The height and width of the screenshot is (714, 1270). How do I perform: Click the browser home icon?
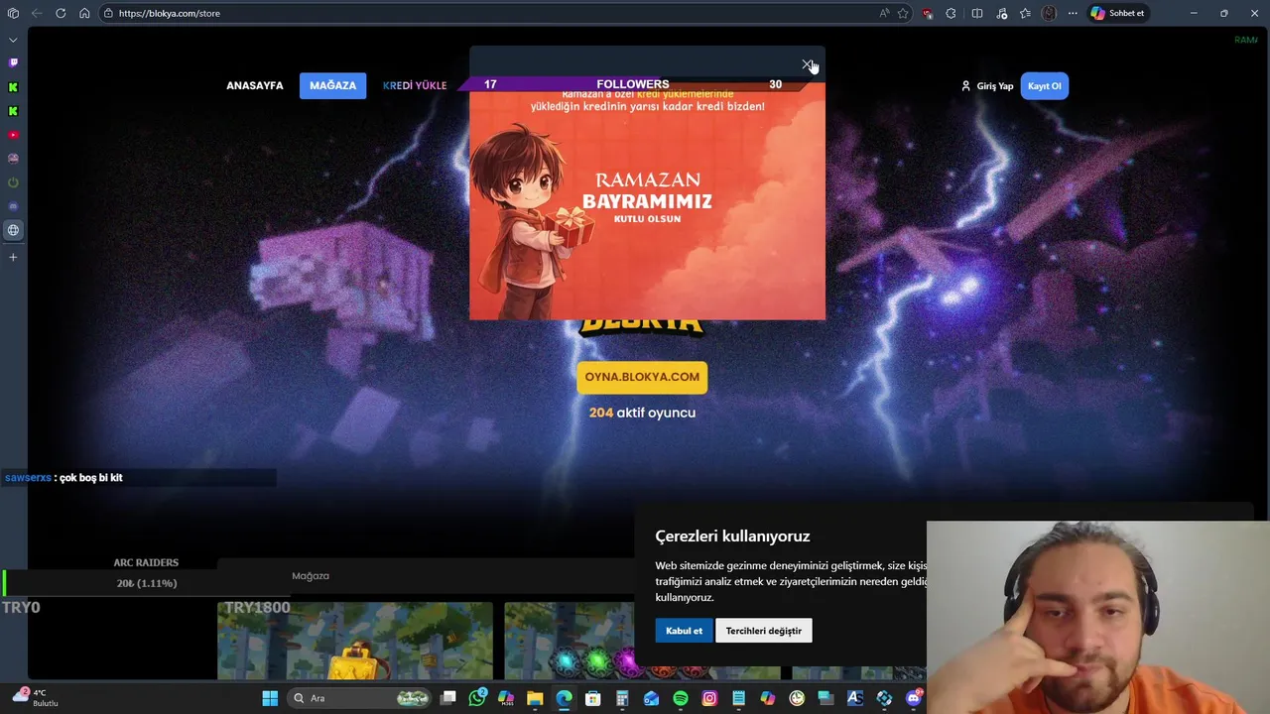pos(84,13)
